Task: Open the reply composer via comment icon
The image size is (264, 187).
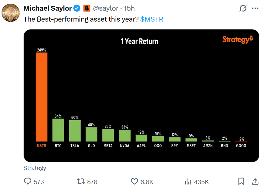Action: tap(28, 181)
